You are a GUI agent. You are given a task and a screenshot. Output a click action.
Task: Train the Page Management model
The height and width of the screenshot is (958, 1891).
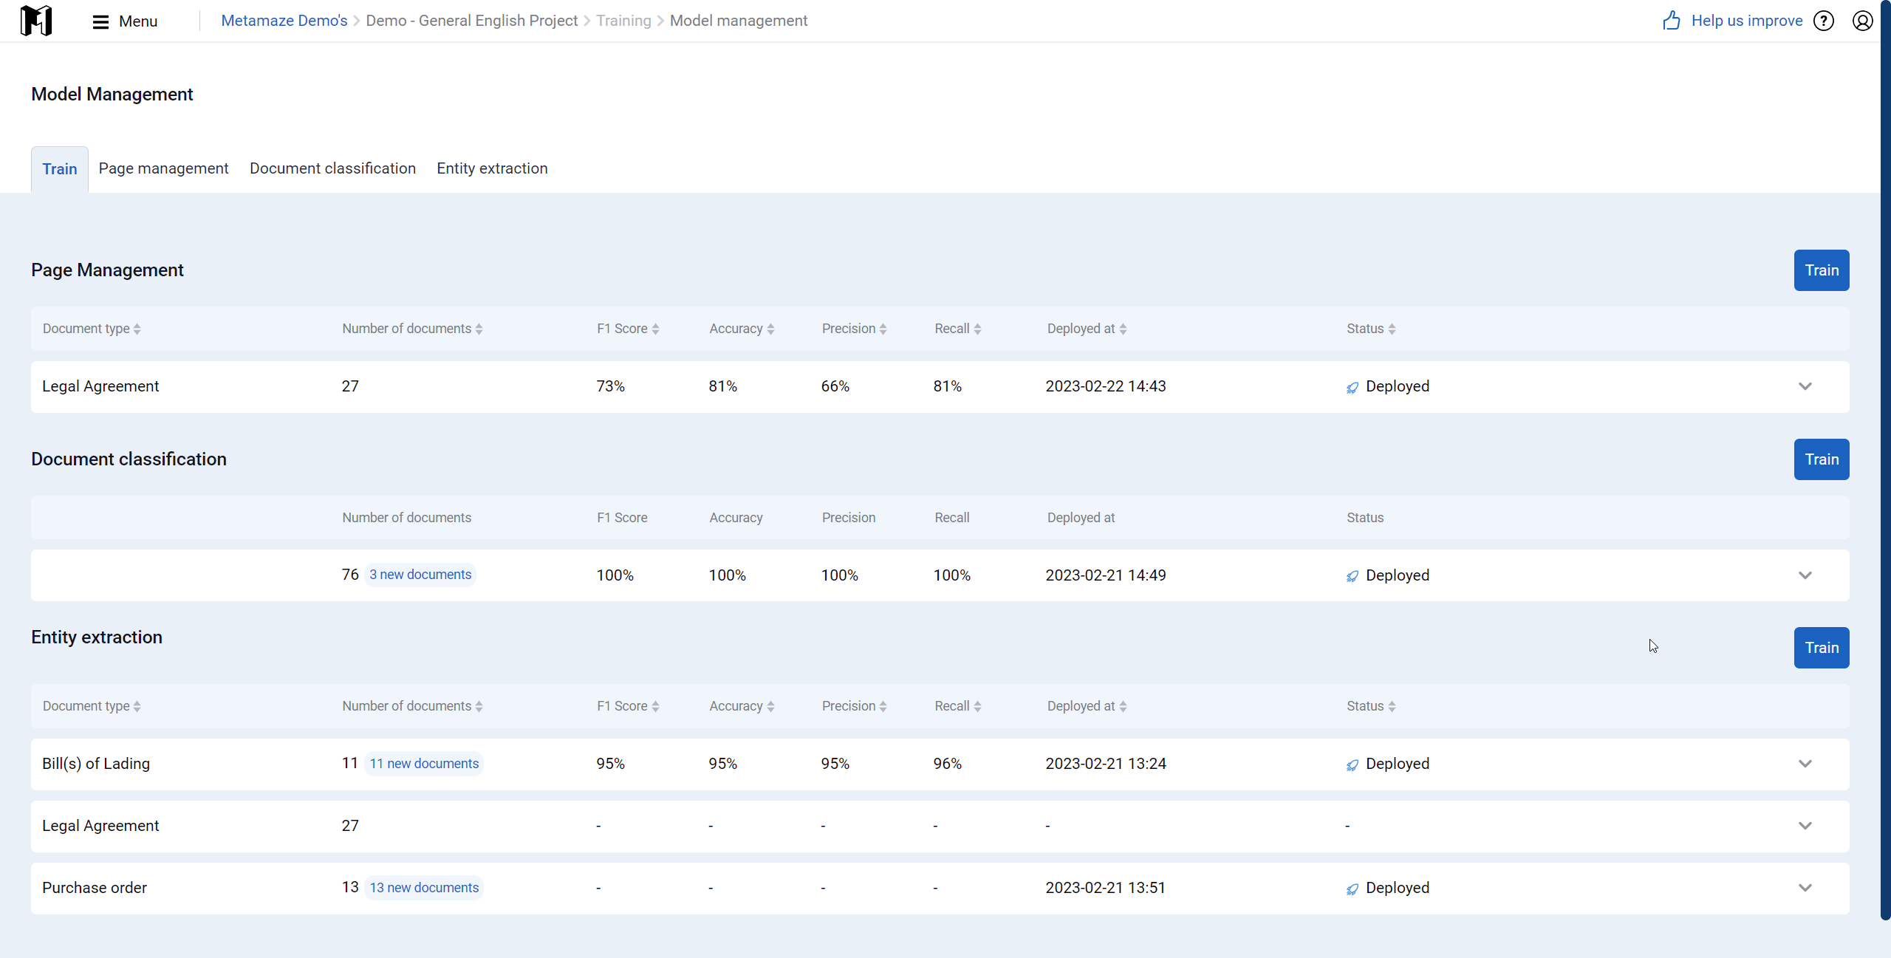(x=1822, y=270)
